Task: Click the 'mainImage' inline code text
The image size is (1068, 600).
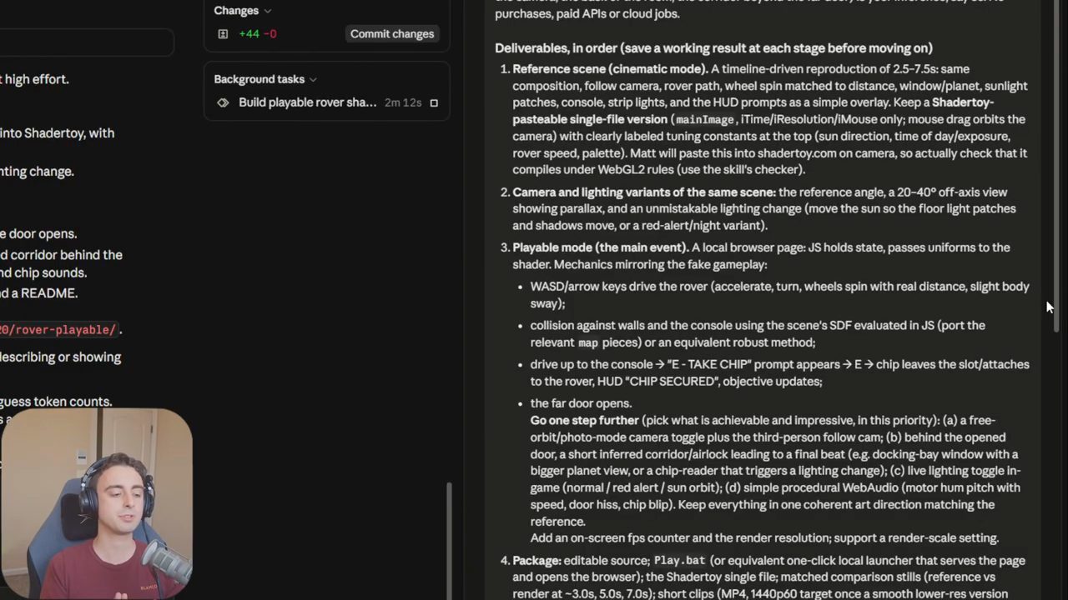Action: point(704,120)
